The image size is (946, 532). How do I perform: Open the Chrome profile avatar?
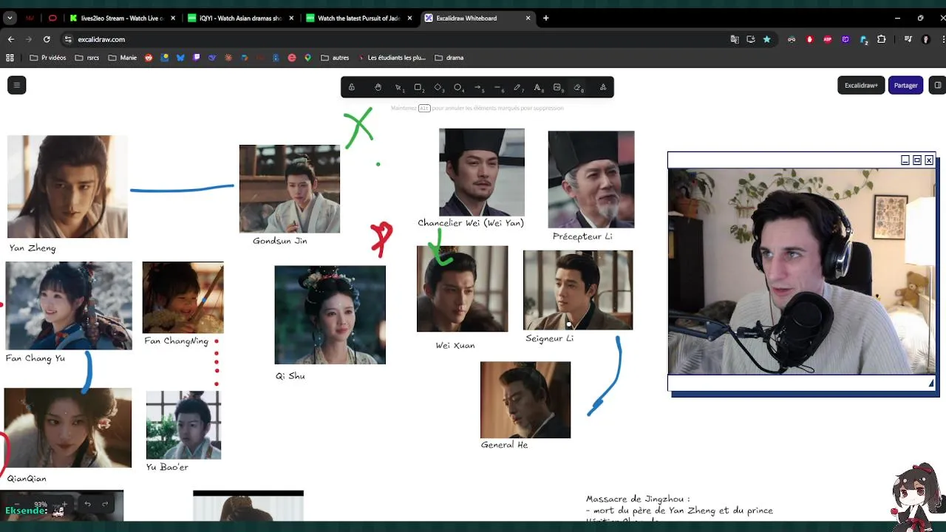(x=926, y=39)
